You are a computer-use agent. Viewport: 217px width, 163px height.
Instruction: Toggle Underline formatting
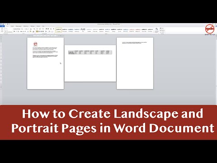[x=18, y=31]
